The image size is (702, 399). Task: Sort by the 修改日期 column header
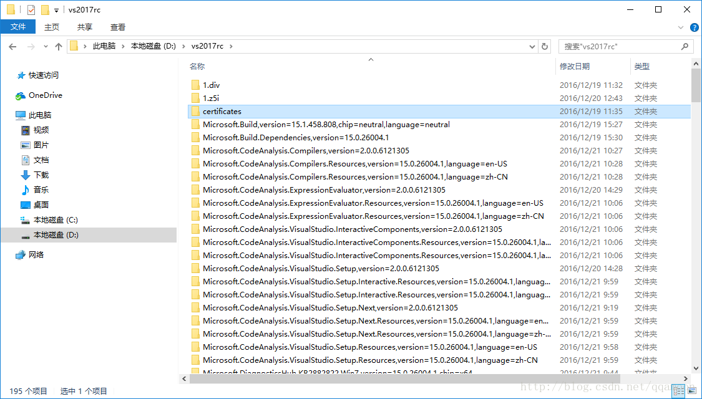(x=575, y=66)
